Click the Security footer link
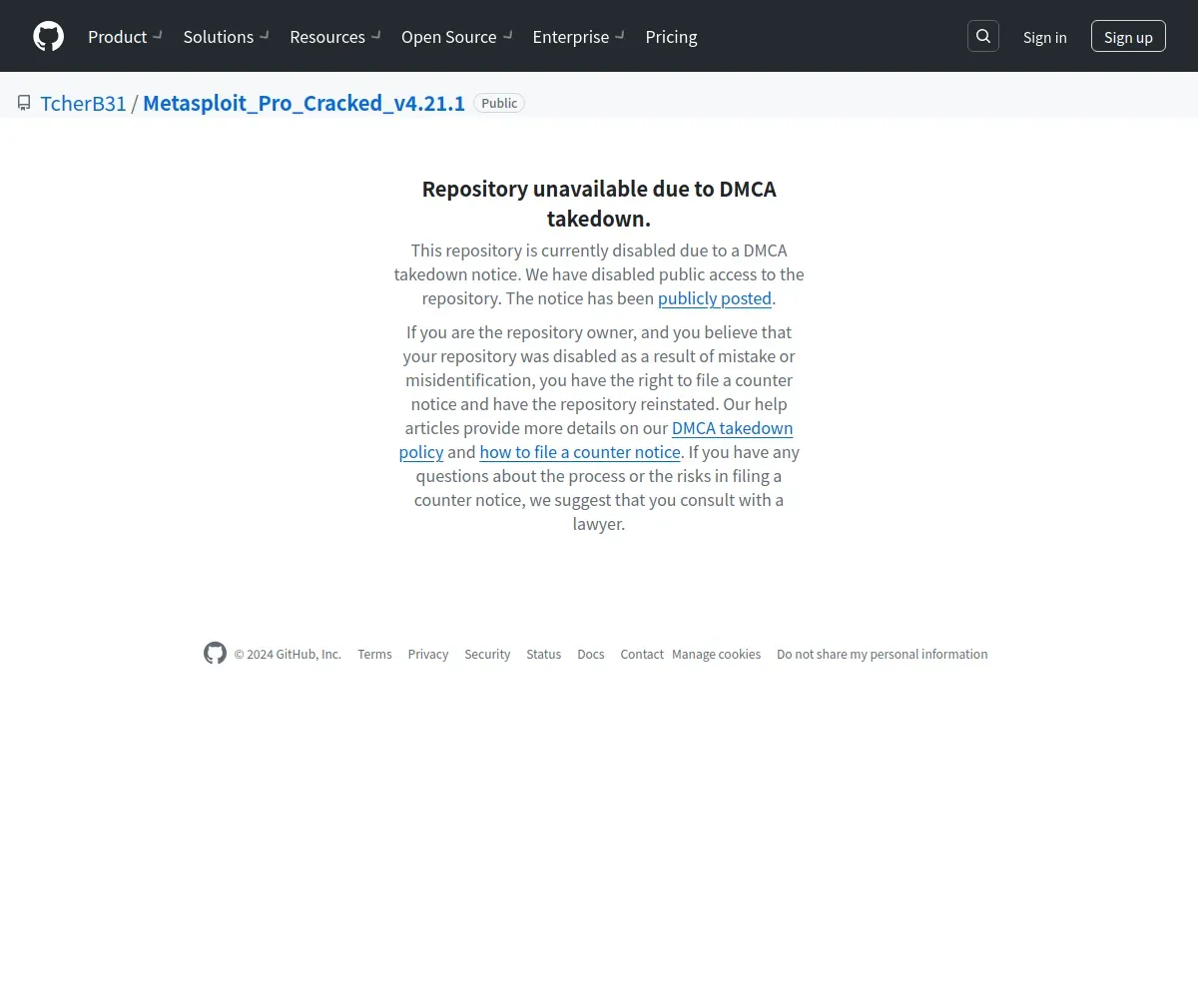This screenshot has width=1198, height=998. point(487,655)
